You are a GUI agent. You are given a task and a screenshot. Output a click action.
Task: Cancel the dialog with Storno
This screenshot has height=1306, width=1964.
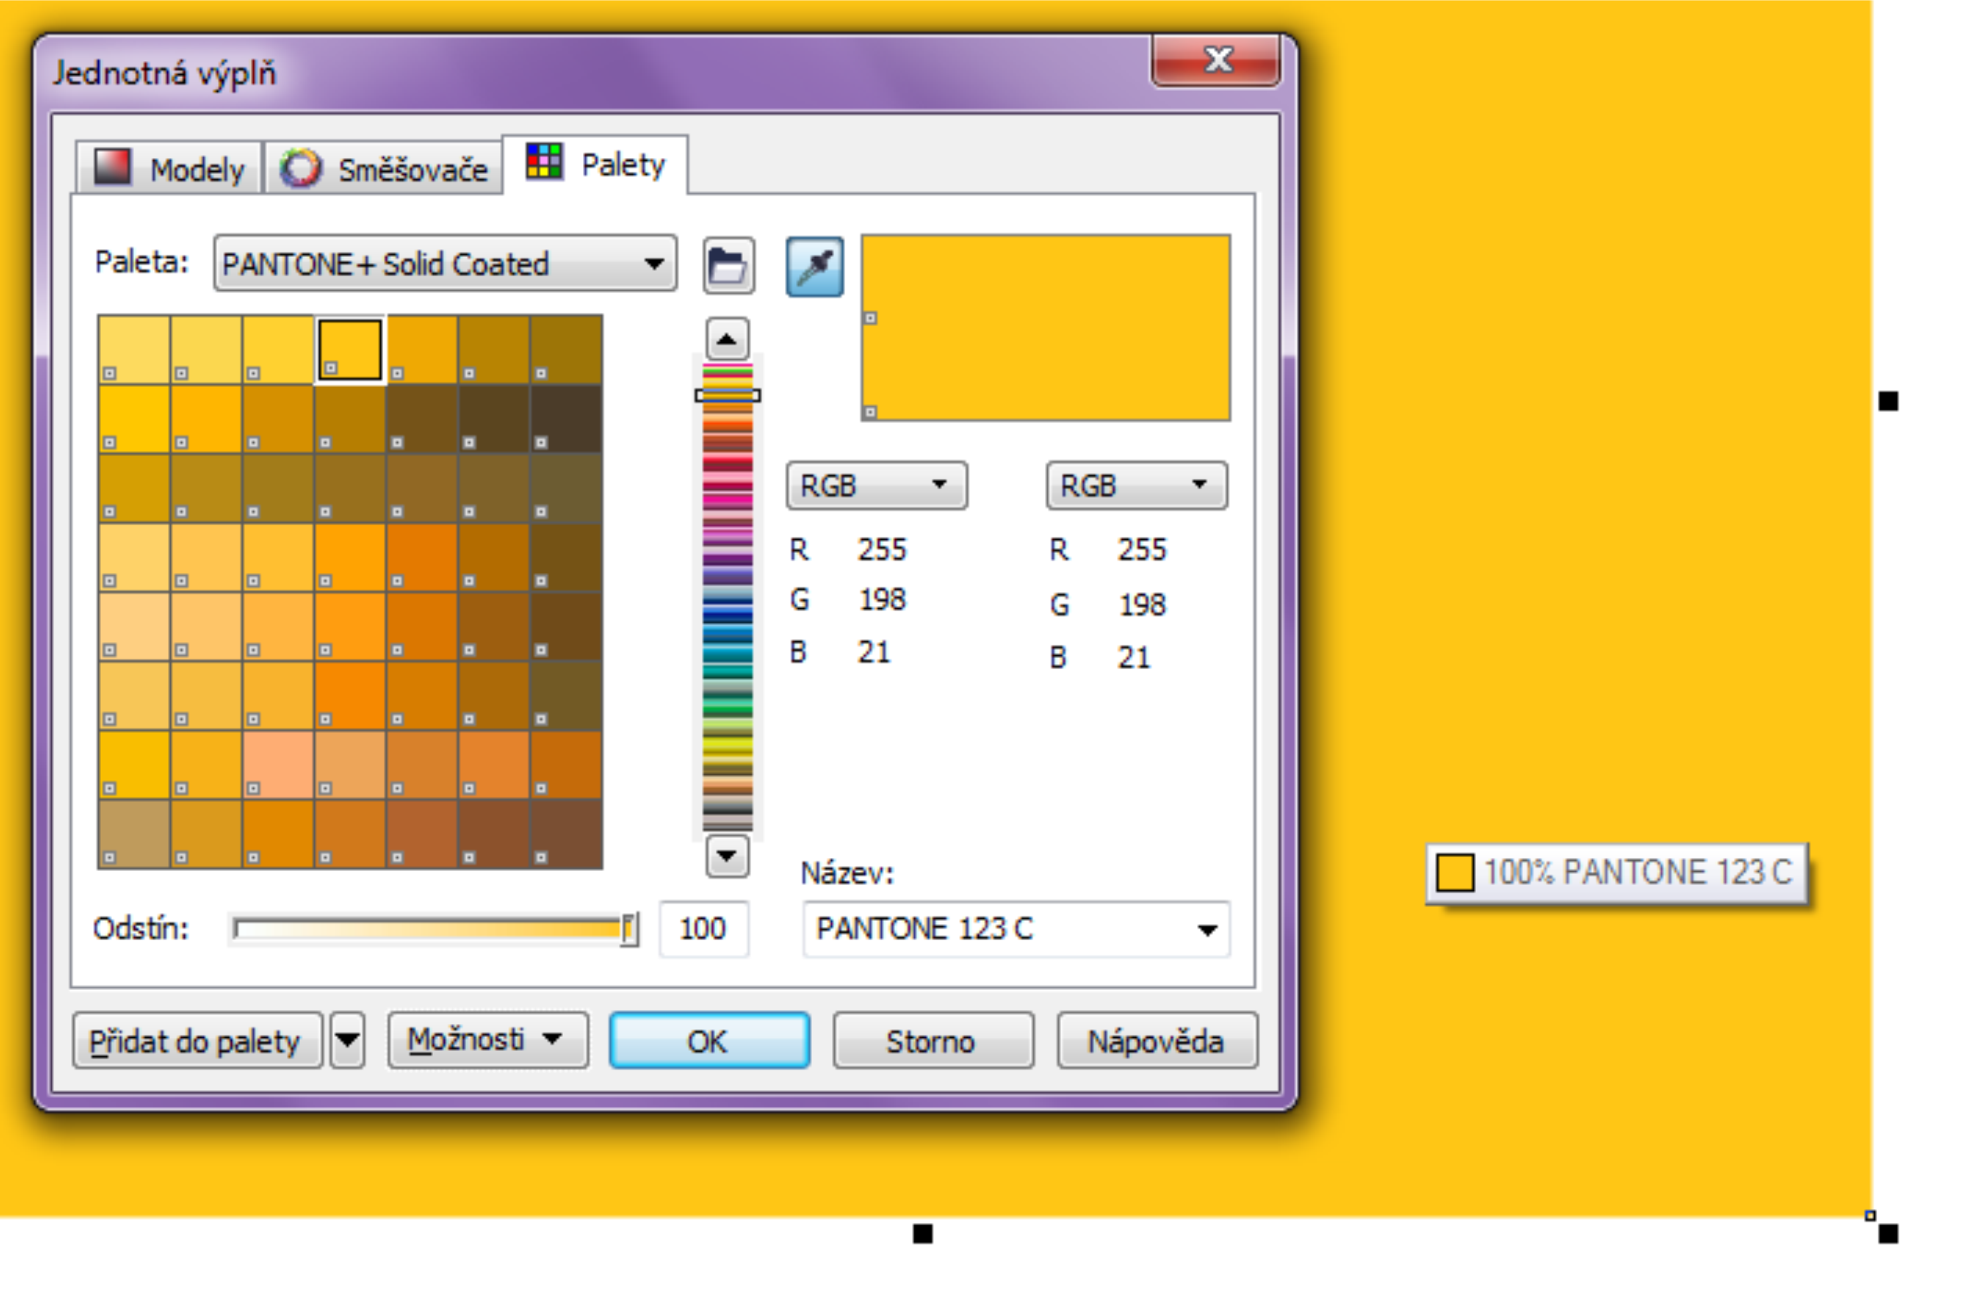(x=932, y=1040)
